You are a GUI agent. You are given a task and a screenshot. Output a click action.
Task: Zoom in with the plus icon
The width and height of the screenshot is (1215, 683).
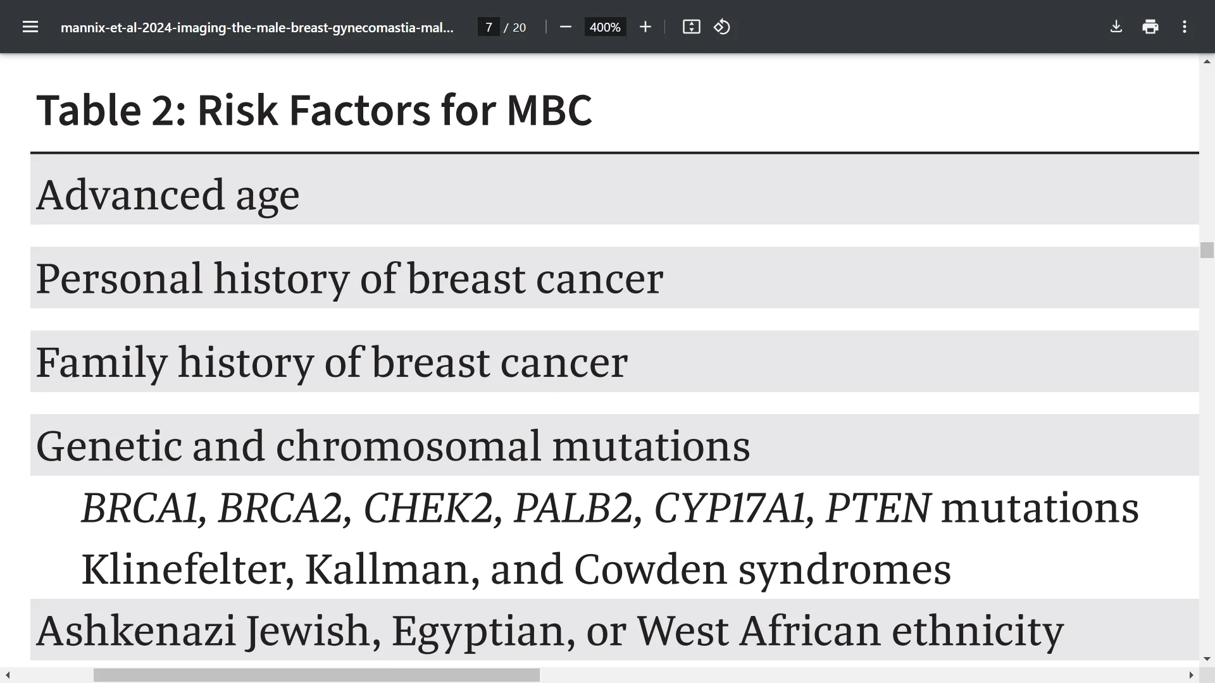click(x=645, y=27)
